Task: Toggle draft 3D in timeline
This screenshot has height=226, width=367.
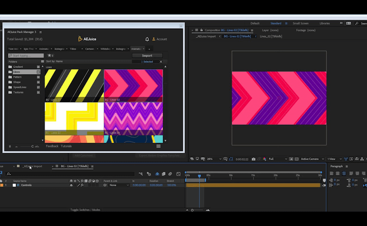Action: click(x=149, y=174)
